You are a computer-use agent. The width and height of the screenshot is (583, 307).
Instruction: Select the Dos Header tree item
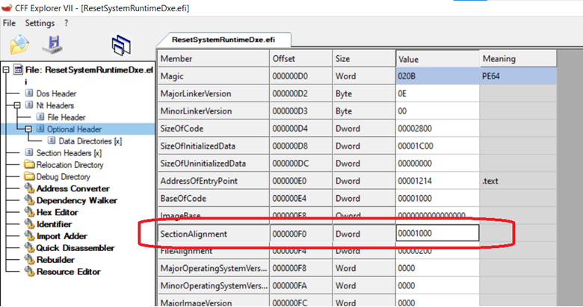[56, 93]
